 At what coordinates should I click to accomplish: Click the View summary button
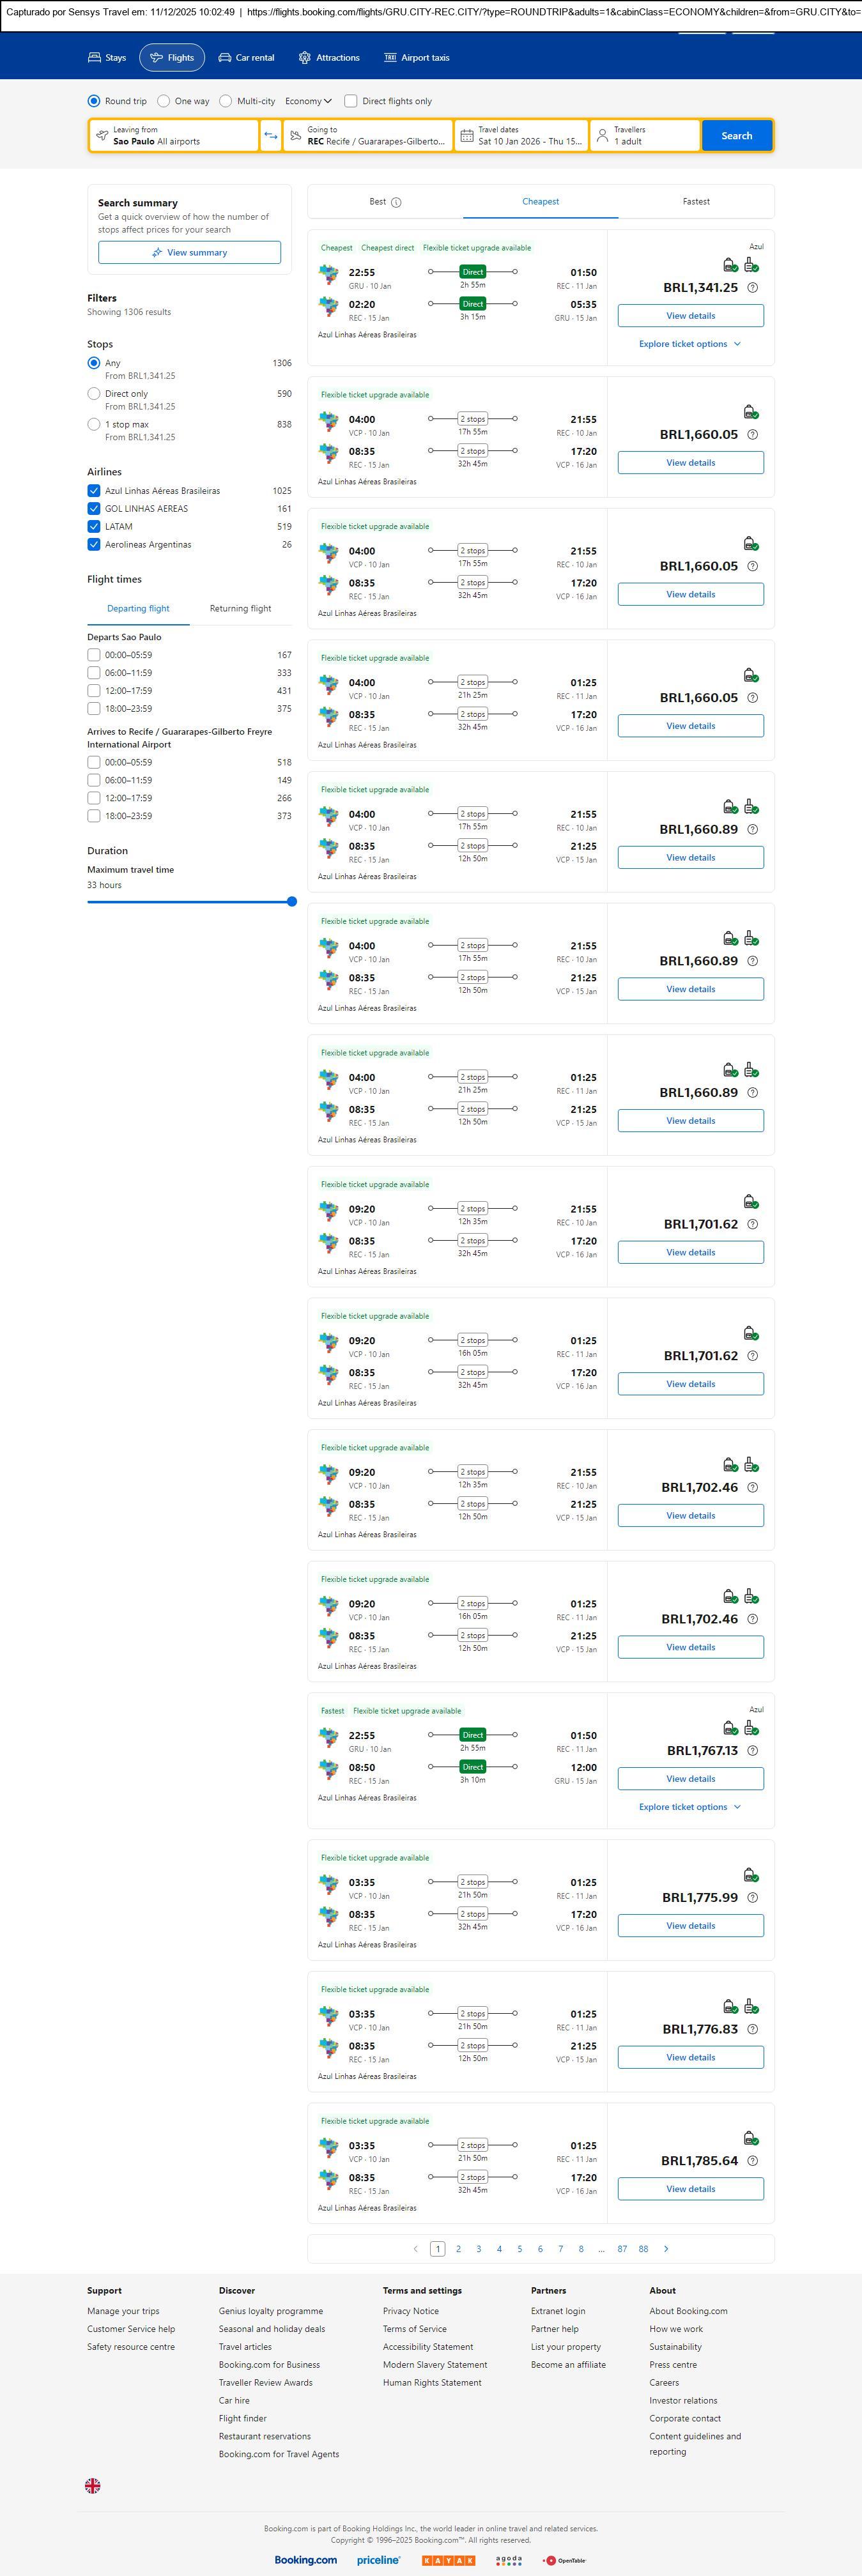(x=189, y=253)
